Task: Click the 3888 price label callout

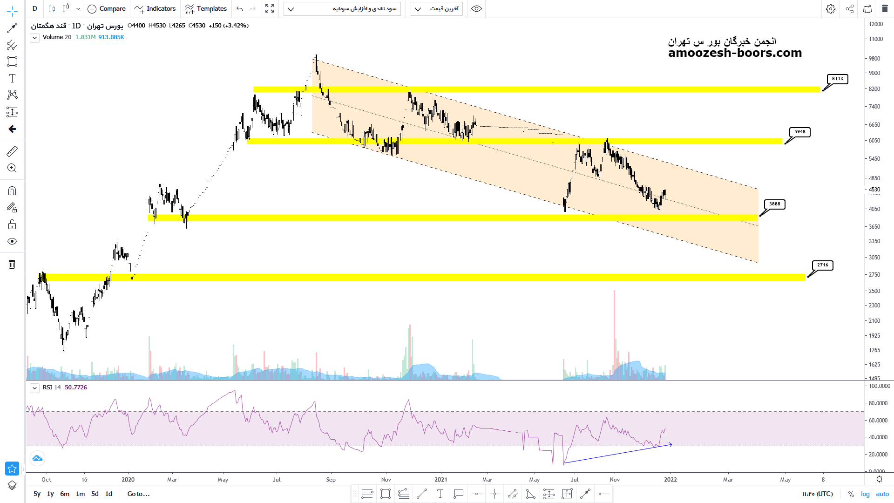Action: click(774, 204)
